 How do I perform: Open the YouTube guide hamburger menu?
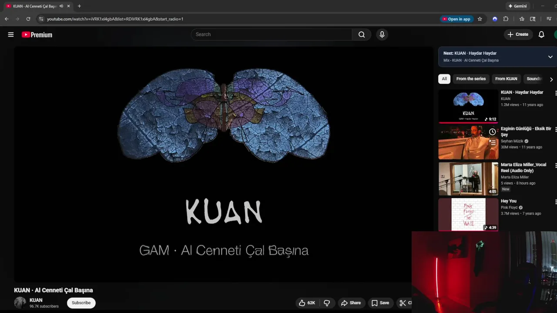[11, 35]
